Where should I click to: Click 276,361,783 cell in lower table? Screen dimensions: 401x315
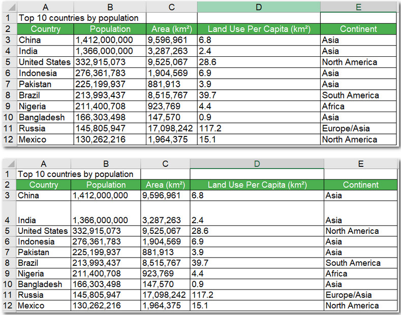pyautogui.click(x=106, y=241)
